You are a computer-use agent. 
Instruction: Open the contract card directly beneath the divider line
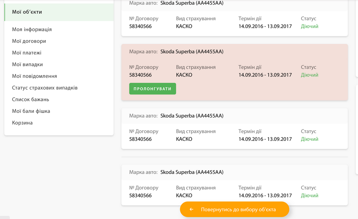(234, 185)
